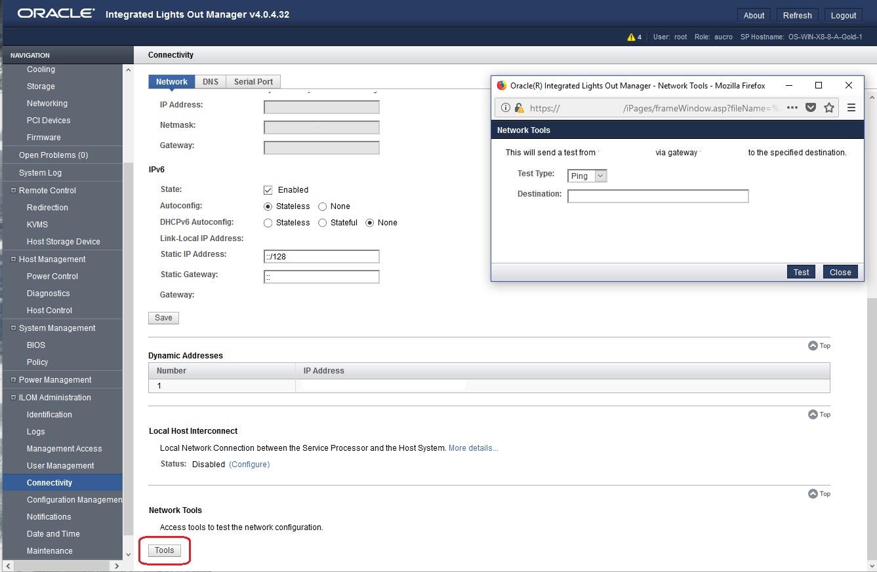877x572 pixels.
Task: Open the Test Type Ping dropdown
Action: [587, 176]
